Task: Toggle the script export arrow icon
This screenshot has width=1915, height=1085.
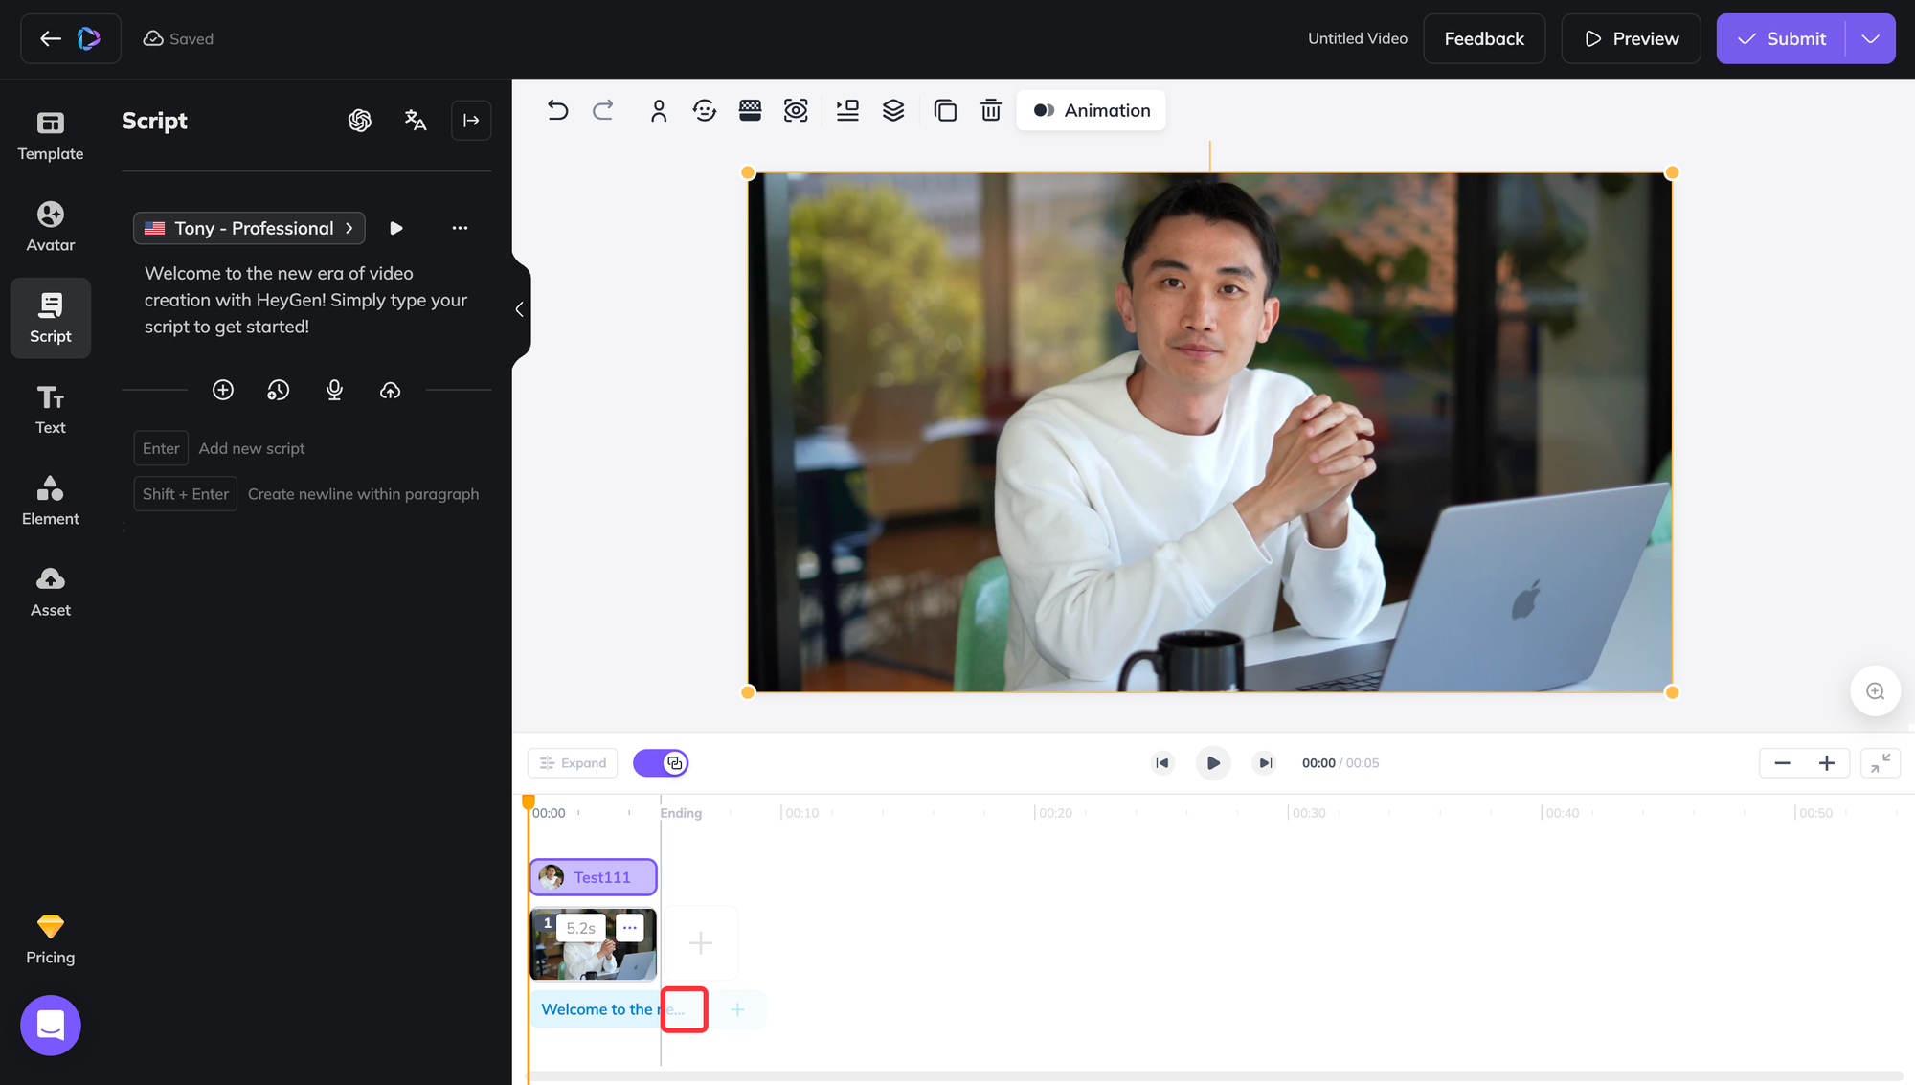Action: 469,120
